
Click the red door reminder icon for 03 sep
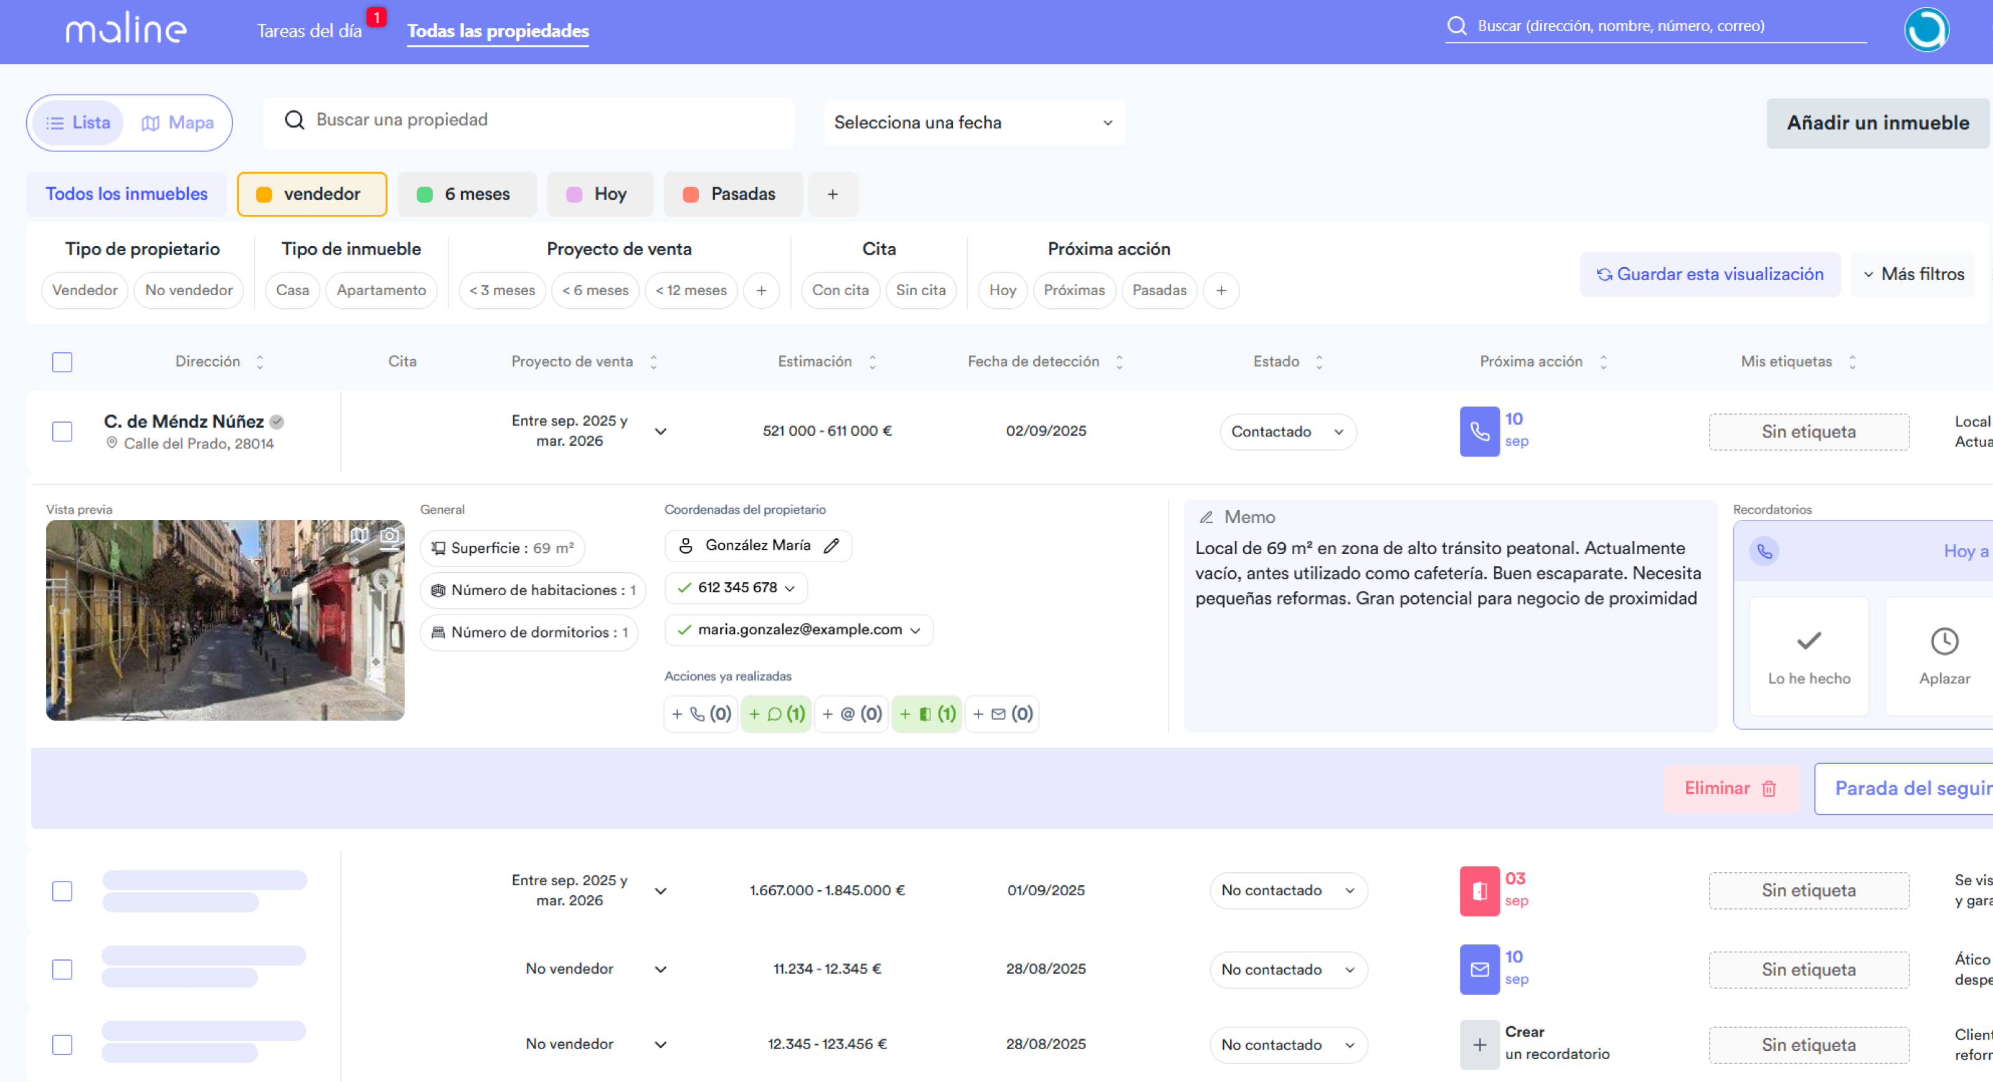[1479, 890]
